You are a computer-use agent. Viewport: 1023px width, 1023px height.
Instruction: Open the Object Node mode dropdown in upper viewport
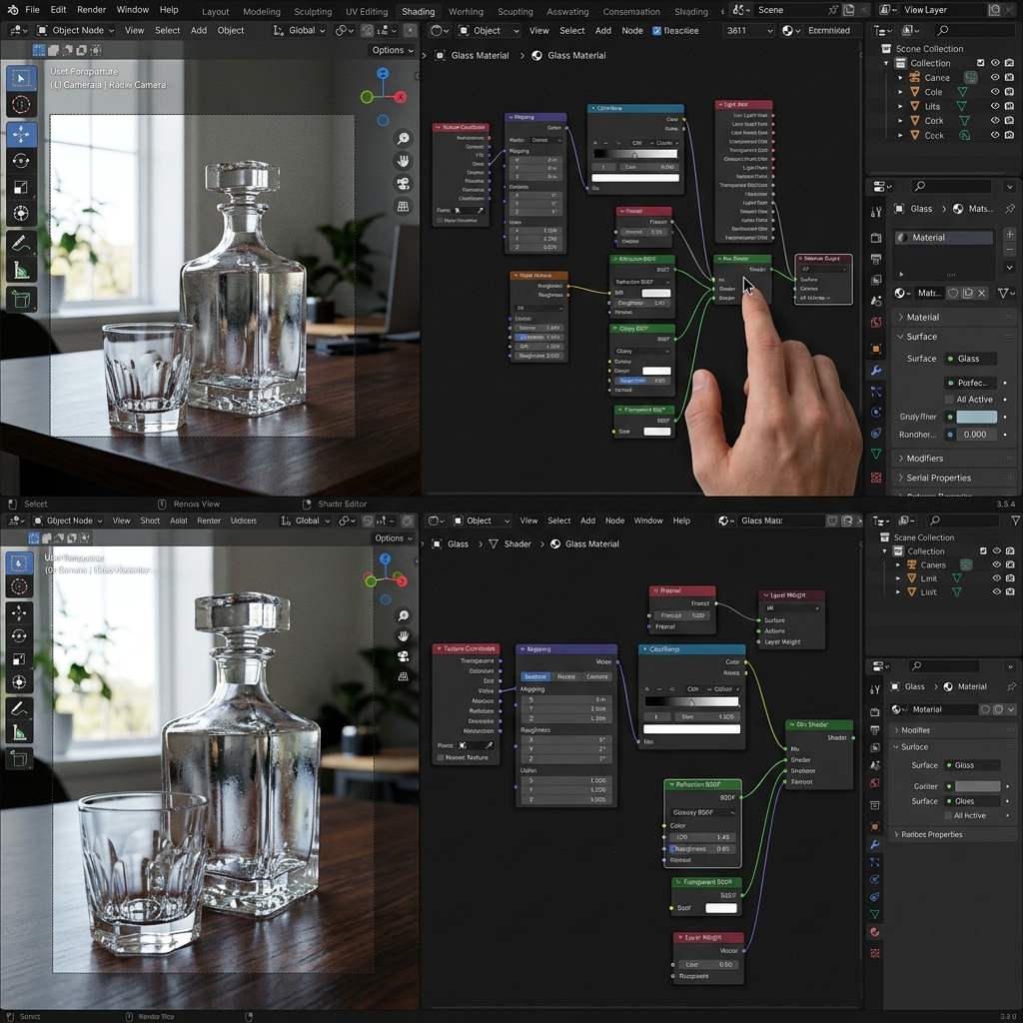[76, 31]
